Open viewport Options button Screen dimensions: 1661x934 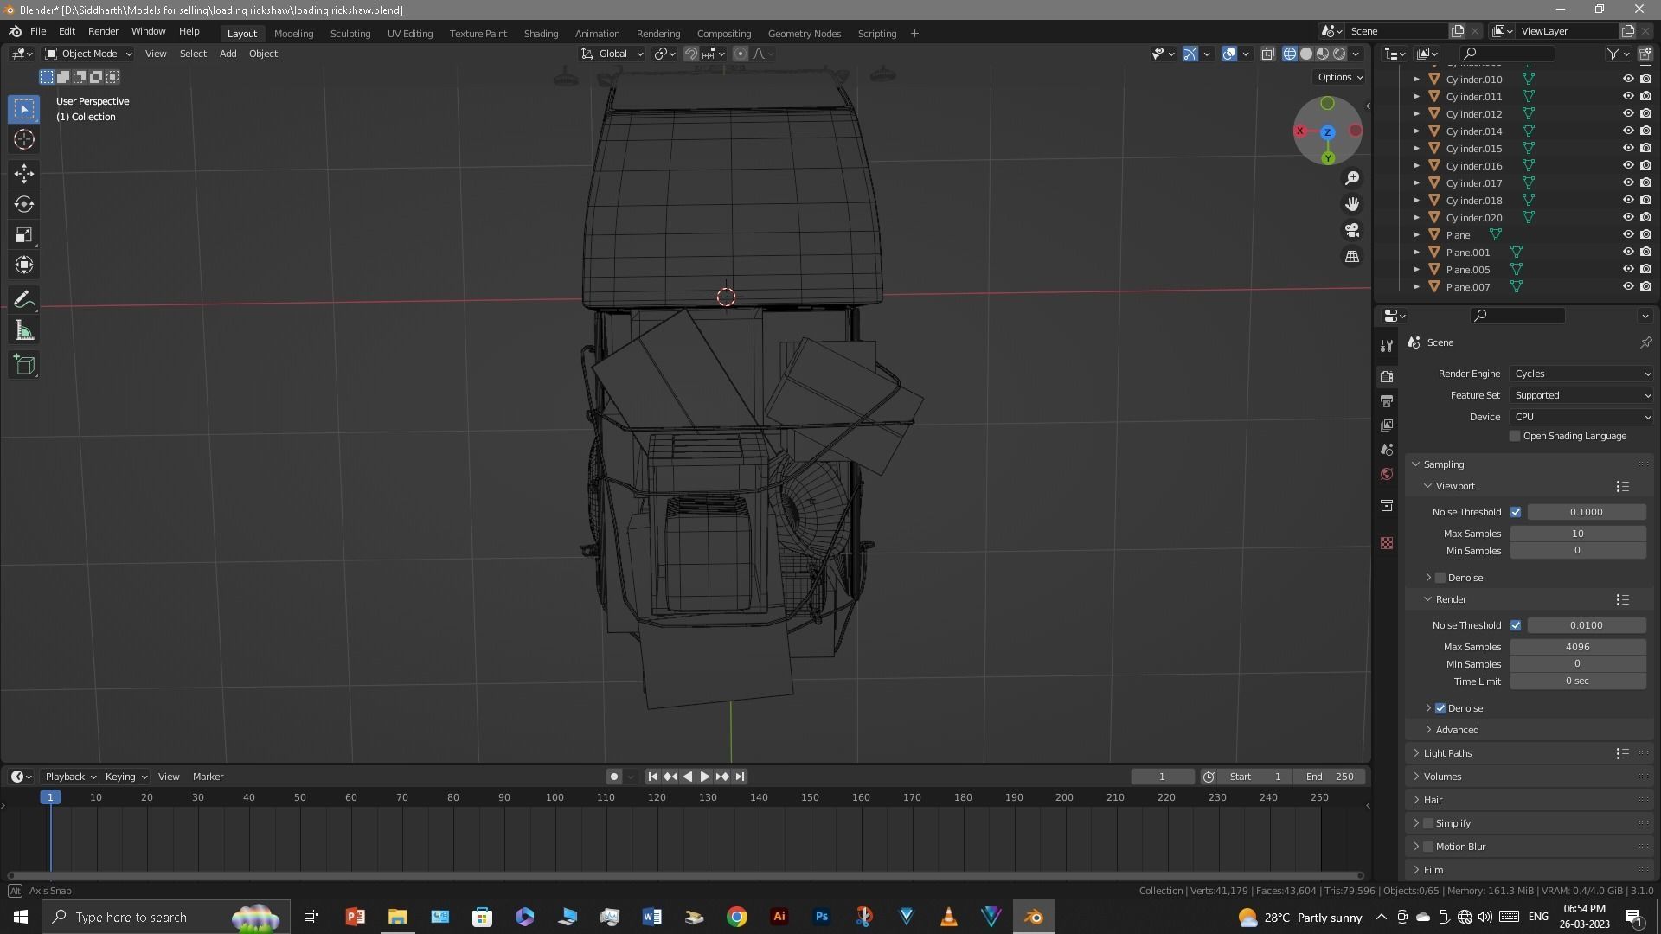pos(1339,77)
